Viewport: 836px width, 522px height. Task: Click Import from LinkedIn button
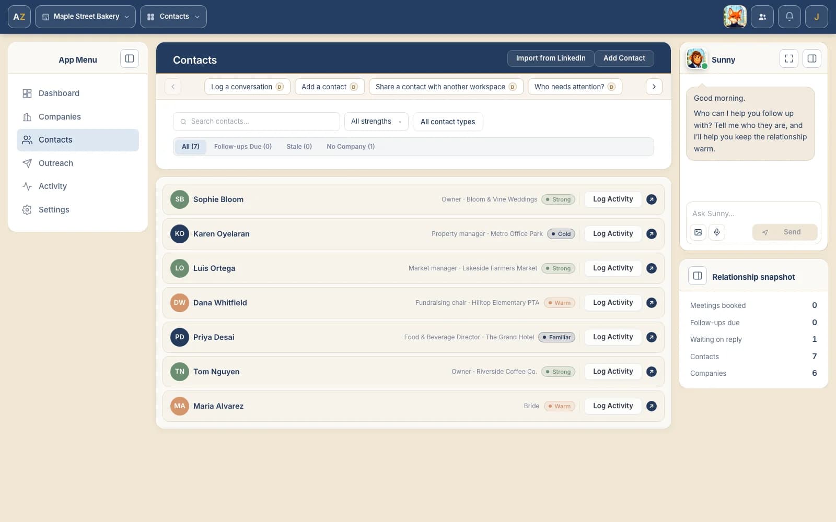tap(551, 58)
